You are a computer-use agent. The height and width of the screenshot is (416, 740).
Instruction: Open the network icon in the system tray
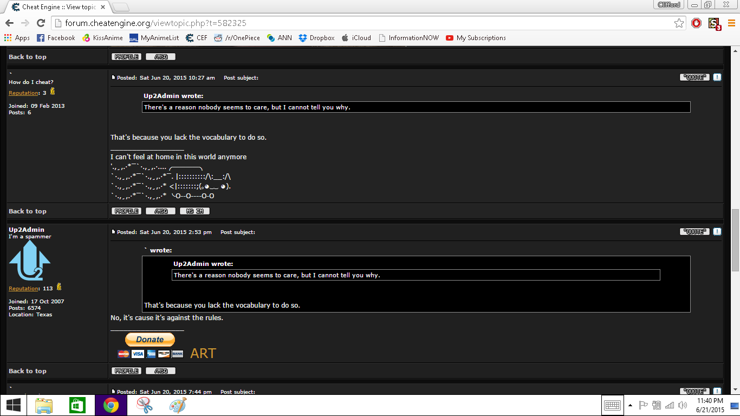[x=670, y=405]
